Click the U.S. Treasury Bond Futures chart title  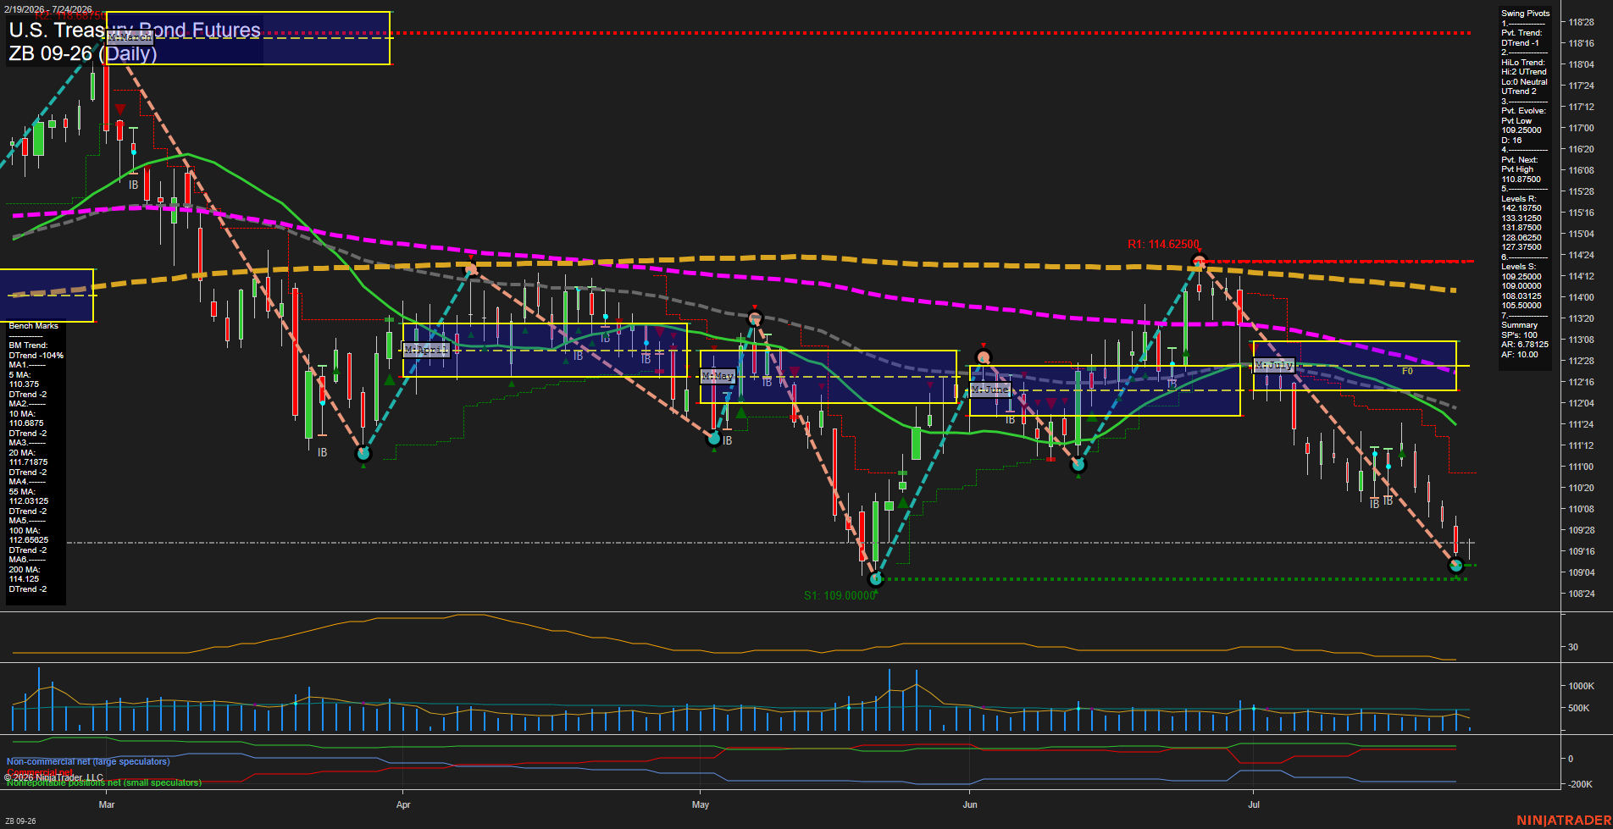click(135, 30)
